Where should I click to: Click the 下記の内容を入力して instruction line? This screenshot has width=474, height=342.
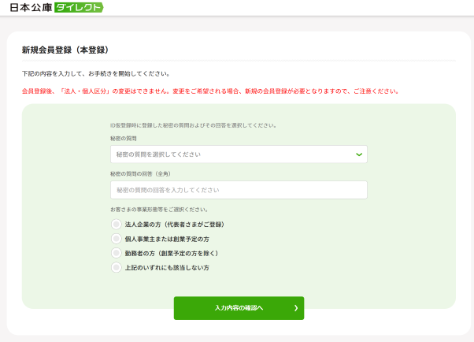[96, 73]
